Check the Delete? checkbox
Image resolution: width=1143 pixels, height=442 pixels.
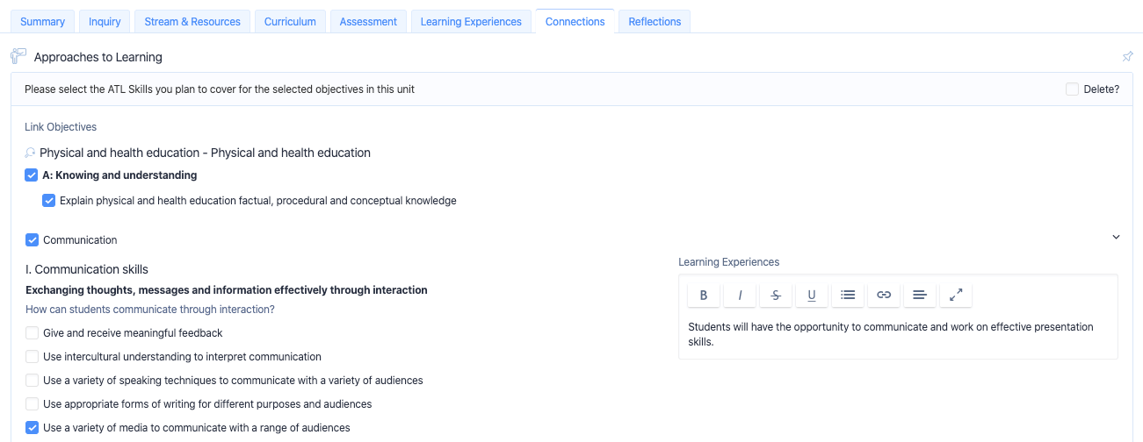coord(1072,89)
